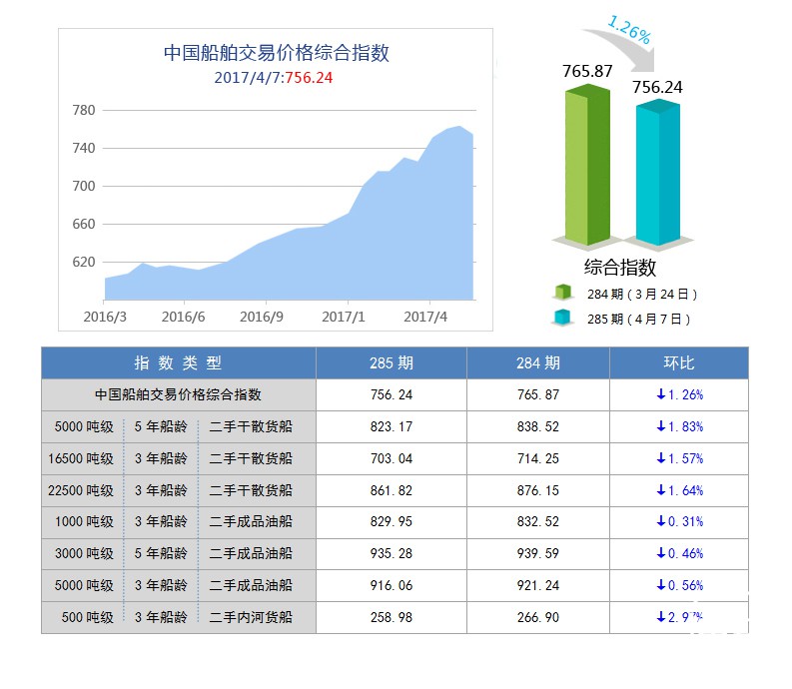
Task: Click the y-axis label 700
Action: (x=84, y=186)
